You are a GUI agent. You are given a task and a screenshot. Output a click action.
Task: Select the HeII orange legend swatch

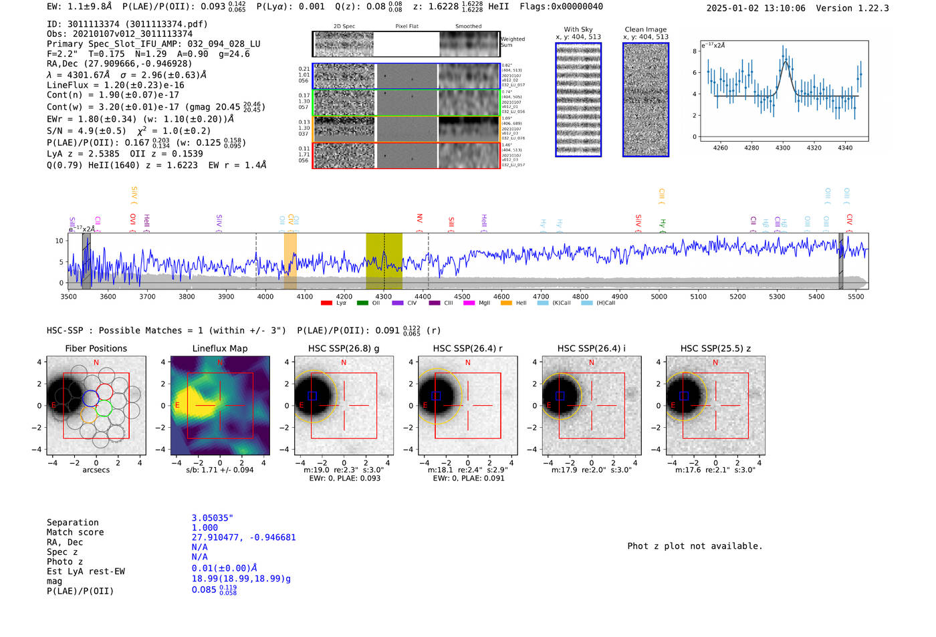[506, 303]
